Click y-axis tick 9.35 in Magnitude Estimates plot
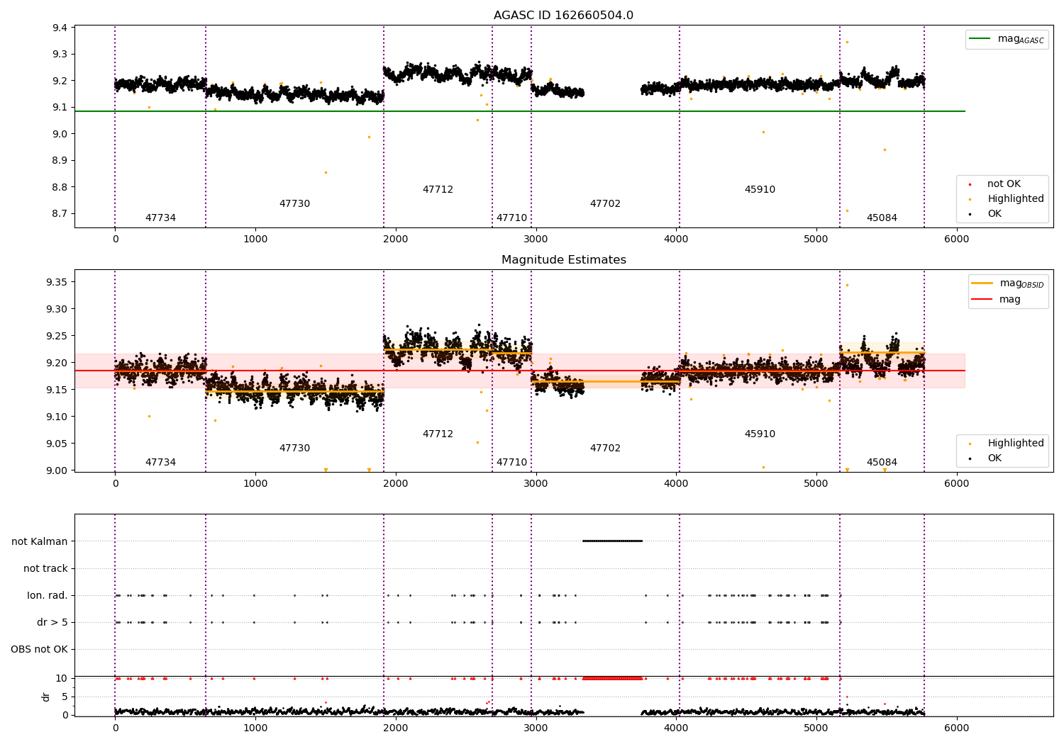The width and height of the screenshot is (1064, 744). click(x=57, y=282)
